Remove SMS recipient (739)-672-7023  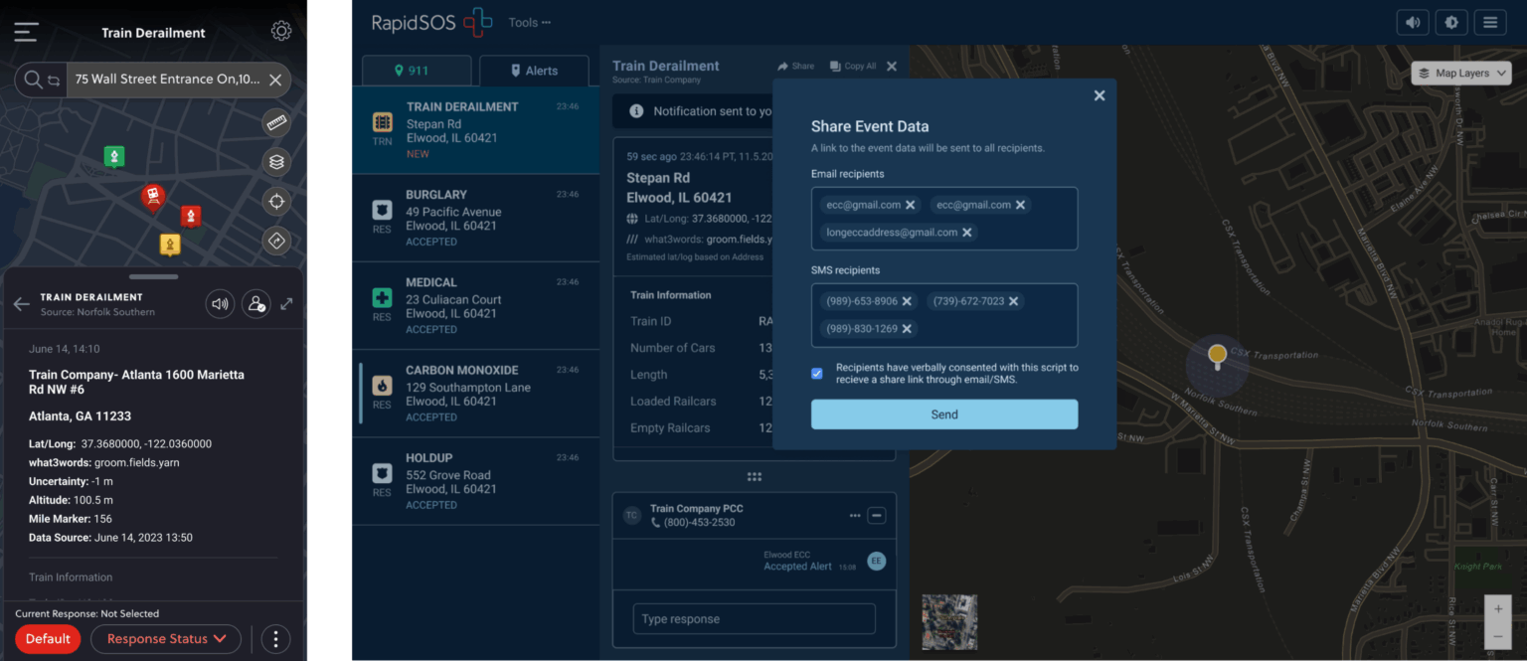1013,301
